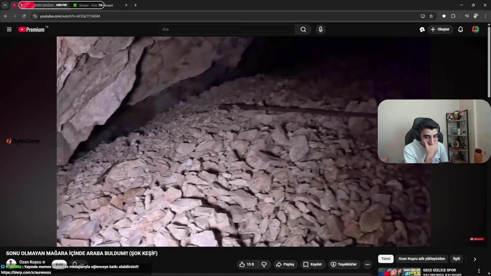This screenshot has width=491, height=276.
Task: Close the Kick Dashboard tab
Action: [x=126, y=5]
